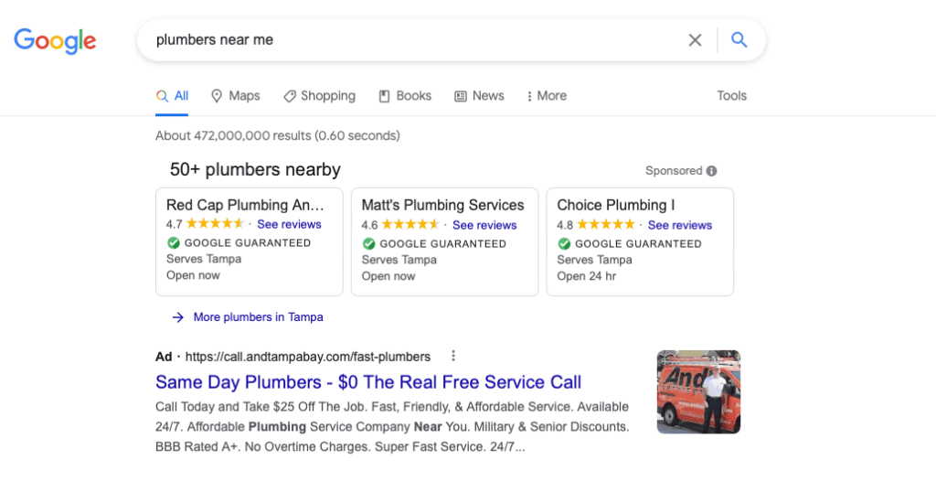936x492 pixels.
Task: Run search with the magnifier icon
Action: click(x=739, y=40)
